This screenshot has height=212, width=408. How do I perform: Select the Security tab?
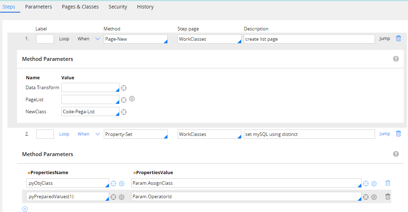pos(118,6)
